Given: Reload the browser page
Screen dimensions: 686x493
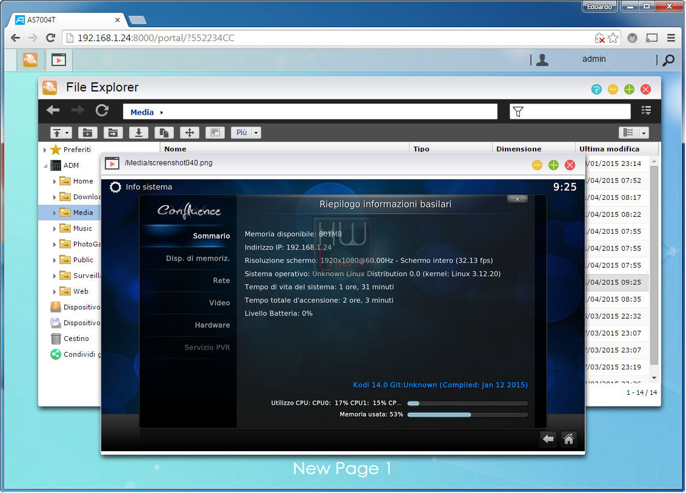Looking at the screenshot, I should (x=51, y=38).
